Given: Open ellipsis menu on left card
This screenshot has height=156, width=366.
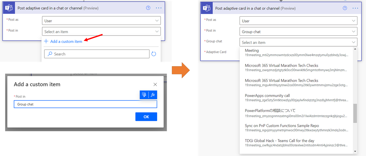Looking at the screenshot, I should pyautogui.click(x=159, y=8).
